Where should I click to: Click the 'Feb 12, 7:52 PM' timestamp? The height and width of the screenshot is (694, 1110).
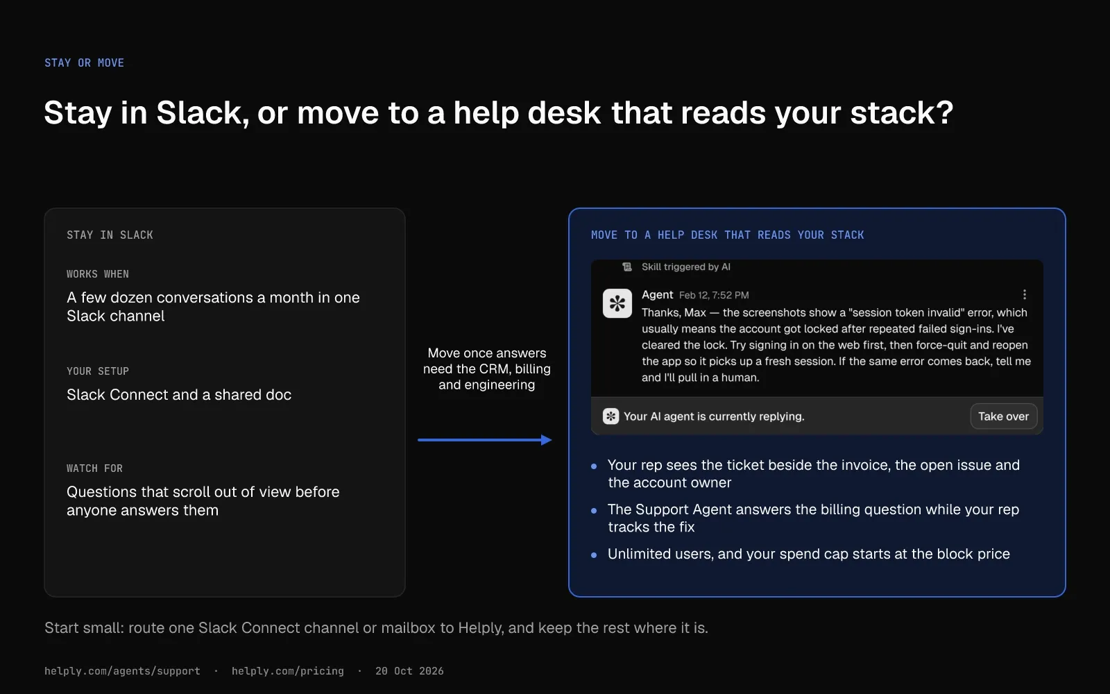714,295
